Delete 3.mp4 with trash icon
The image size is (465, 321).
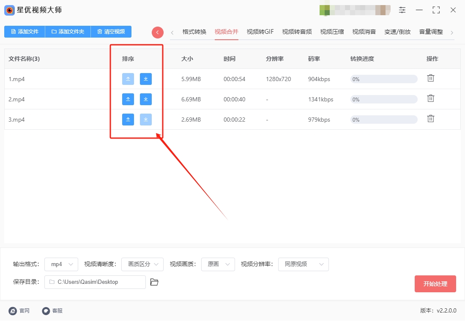pos(431,119)
